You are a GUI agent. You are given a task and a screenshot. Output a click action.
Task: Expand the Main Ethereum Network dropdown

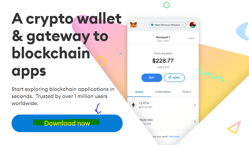click(x=168, y=25)
